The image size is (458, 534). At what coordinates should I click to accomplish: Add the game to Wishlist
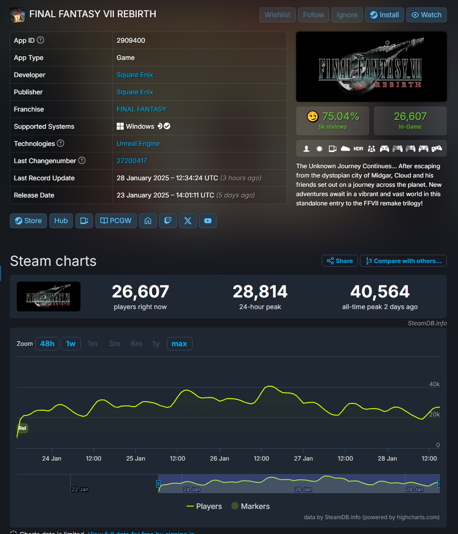tap(278, 15)
